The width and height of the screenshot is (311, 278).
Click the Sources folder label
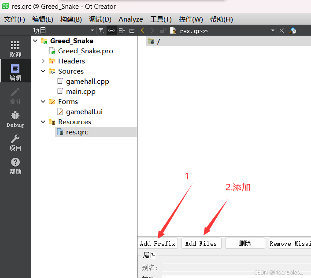tap(71, 71)
